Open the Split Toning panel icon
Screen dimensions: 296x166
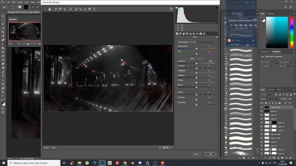point(191,34)
